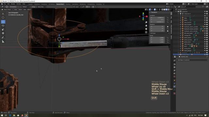
Task: Open the Render menu
Action: pos(13,4)
